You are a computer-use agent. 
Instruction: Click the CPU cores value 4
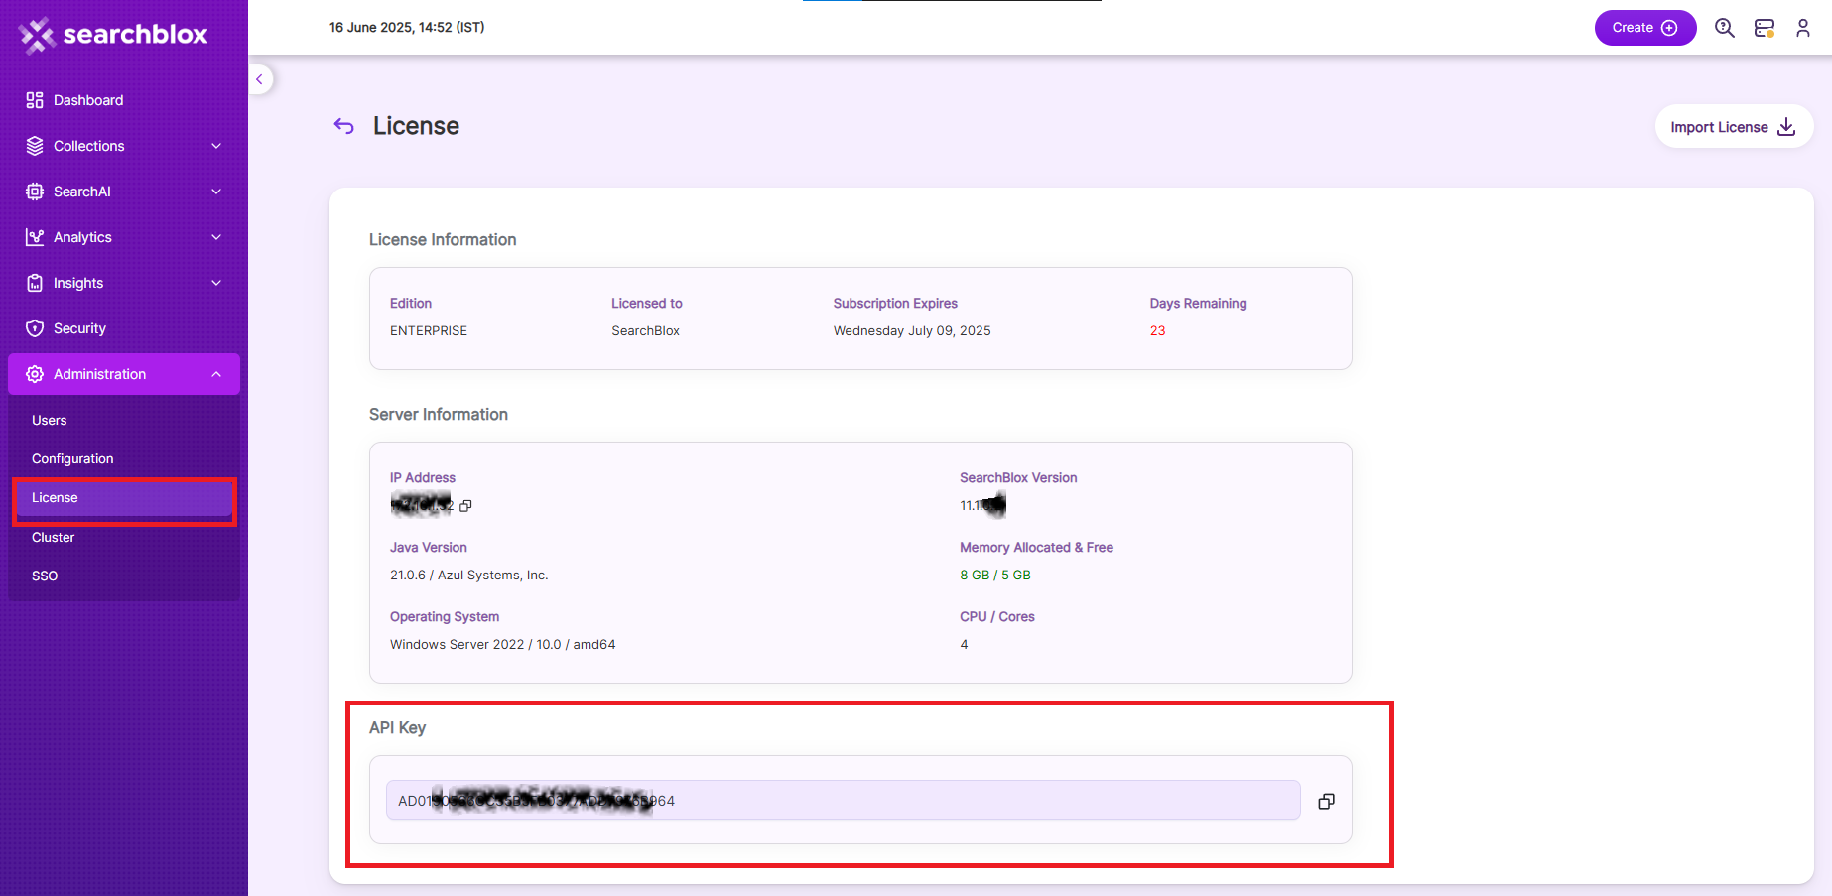(964, 645)
